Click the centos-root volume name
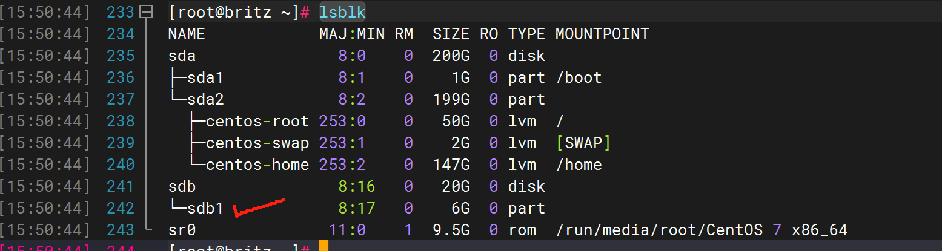This screenshot has height=251, width=942. pyautogui.click(x=257, y=121)
